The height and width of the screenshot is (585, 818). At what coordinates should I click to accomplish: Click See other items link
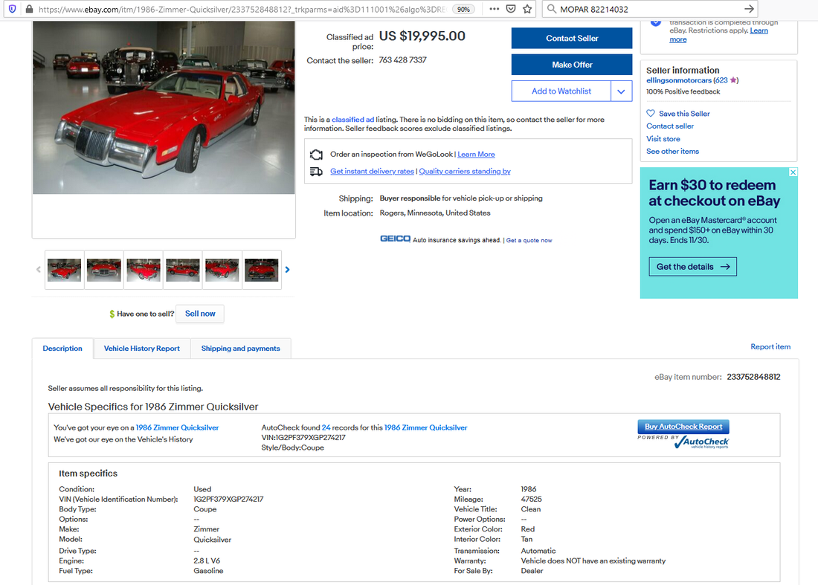[672, 151]
